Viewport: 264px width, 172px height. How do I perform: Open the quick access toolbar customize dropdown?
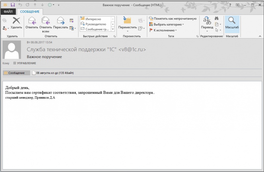(59, 5)
